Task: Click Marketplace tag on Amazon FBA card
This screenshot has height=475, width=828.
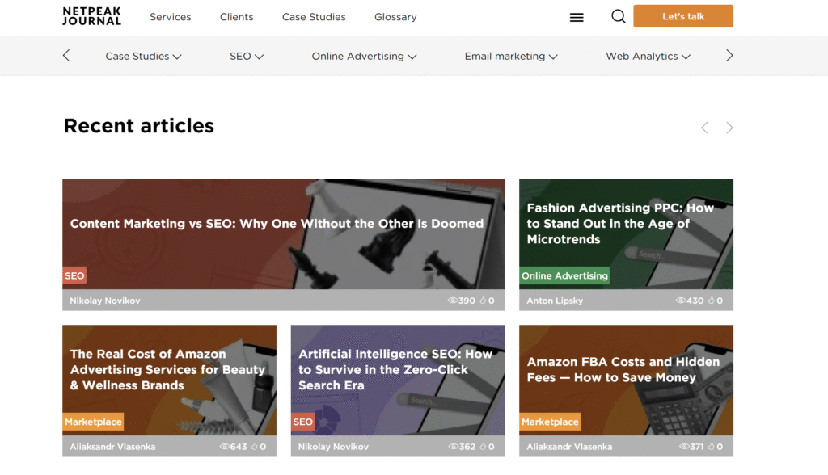Action: [550, 422]
